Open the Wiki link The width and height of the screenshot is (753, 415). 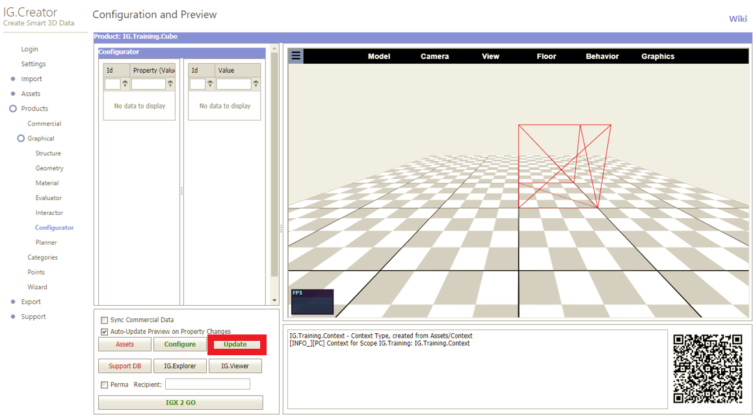[x=737, y=19]
